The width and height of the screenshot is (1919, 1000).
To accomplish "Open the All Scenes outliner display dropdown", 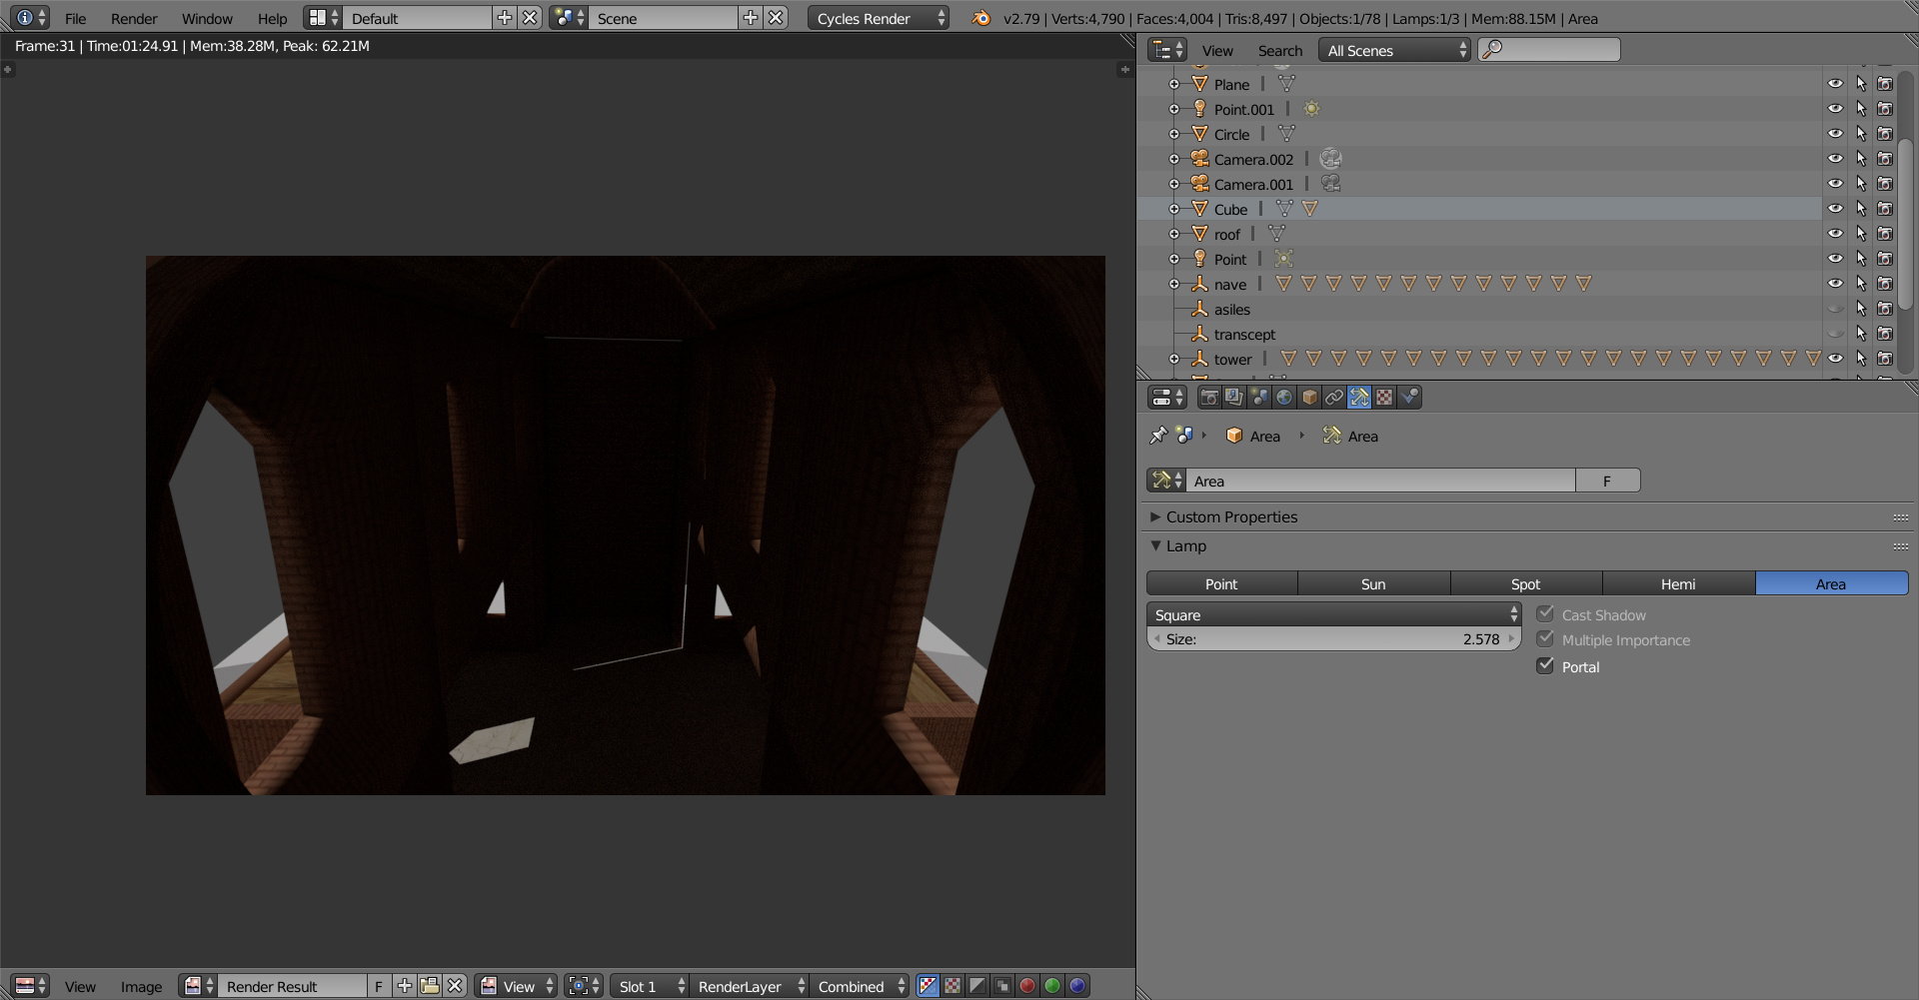I will pyautogui.click(x=1394, y=50).
